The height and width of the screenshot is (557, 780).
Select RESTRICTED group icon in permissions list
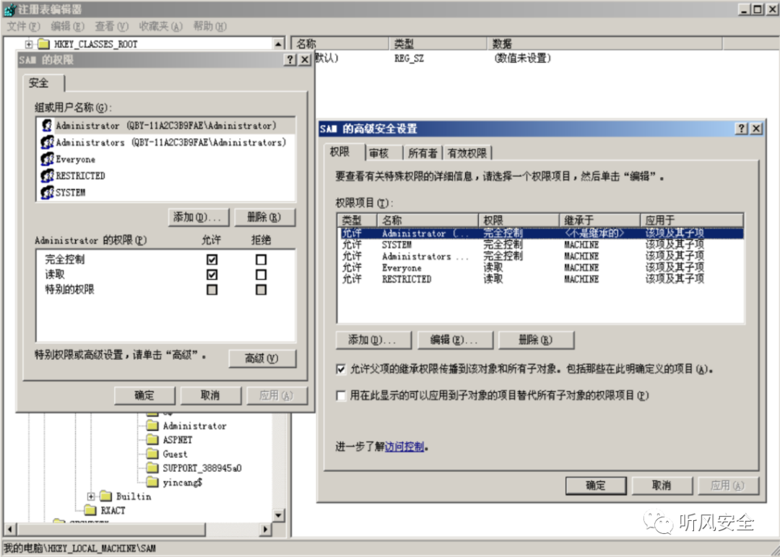point(47,175)
